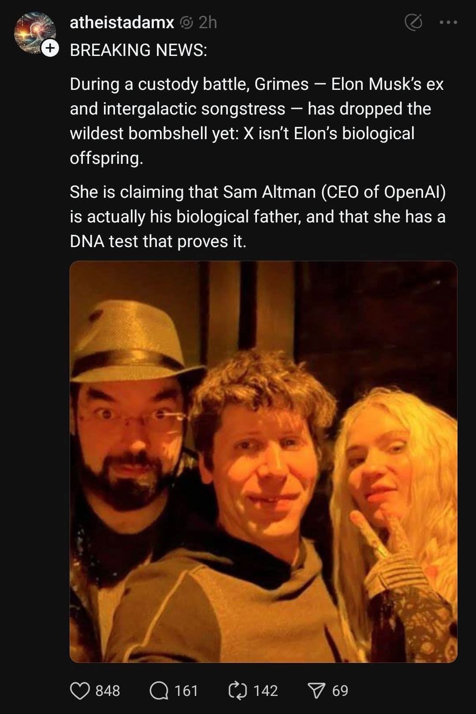
Task: Open the attached selfie photo fullscreen
Action: coord(263,462)
